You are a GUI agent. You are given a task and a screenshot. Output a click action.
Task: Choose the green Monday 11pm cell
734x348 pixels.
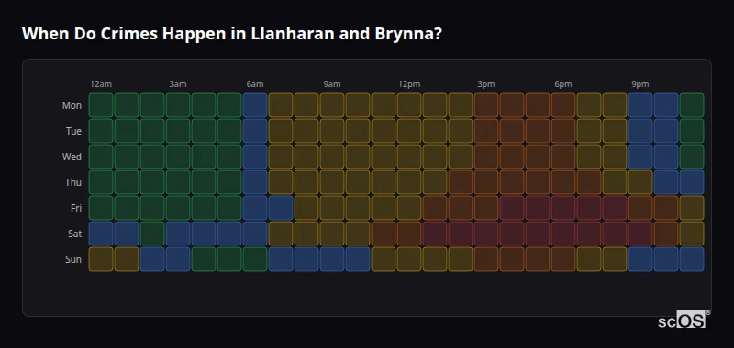692,105
